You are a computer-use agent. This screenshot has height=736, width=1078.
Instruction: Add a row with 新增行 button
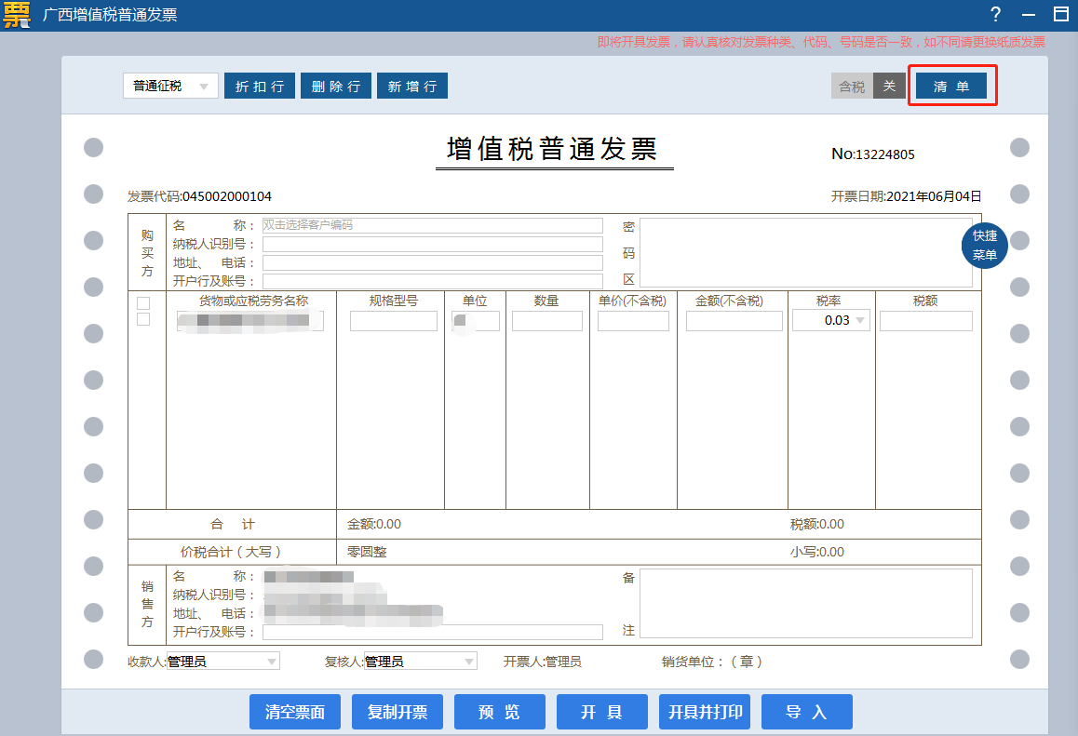point(412,87)
